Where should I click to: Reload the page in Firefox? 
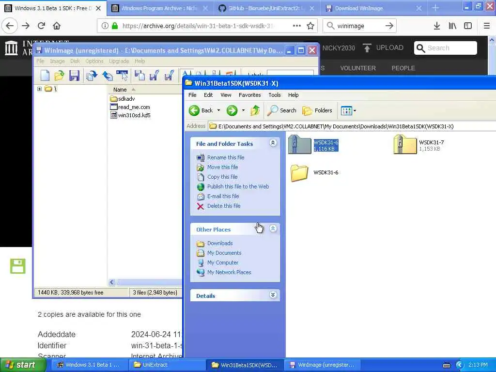tap(41, 26)
